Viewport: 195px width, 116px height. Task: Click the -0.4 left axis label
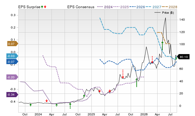point(13,102)
